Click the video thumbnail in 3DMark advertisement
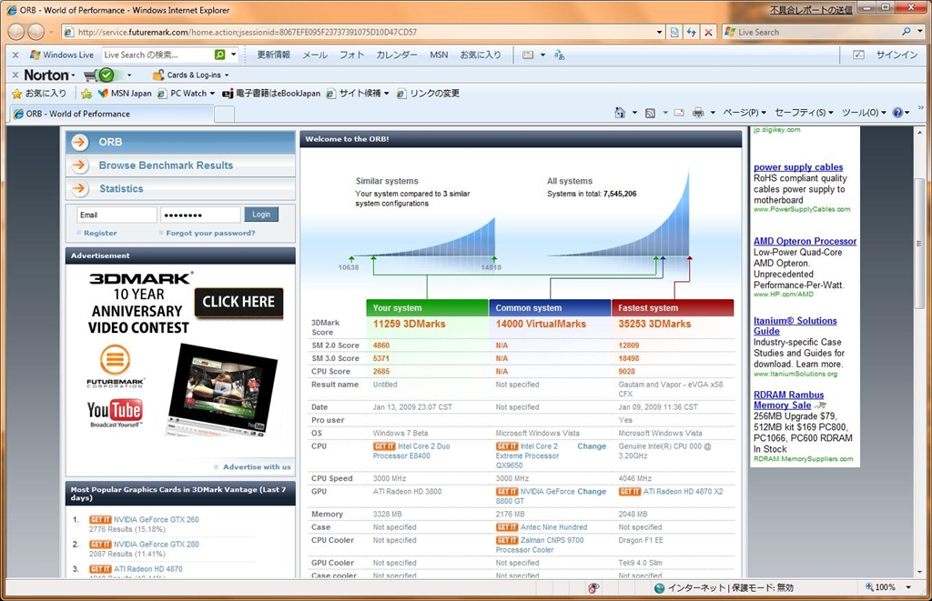This screenshot has width=932, height=601. pos(222,389)
